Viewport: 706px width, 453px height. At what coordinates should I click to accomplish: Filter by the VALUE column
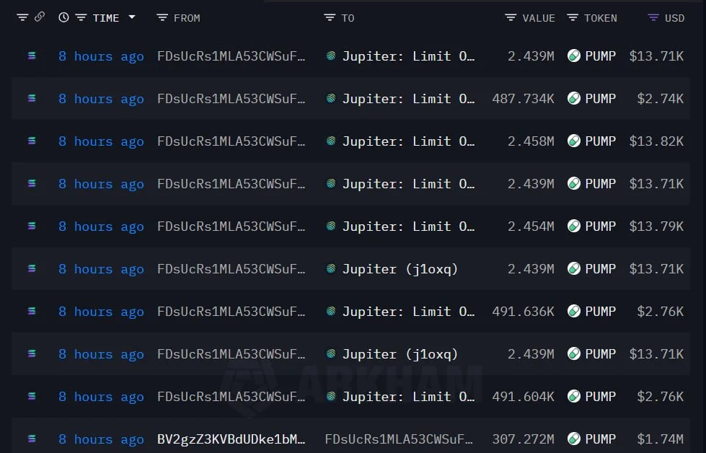[x=511, y=17]
